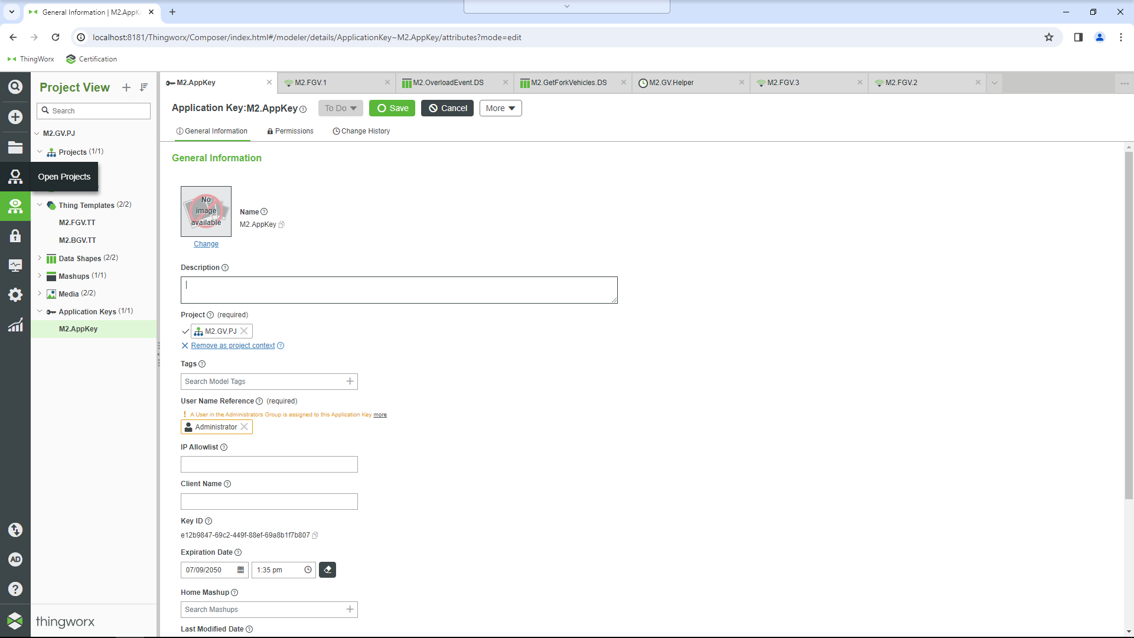Open the More actions dropdown
The width and height of the screenshot is (1134, 638).
(x=500, y=108)
